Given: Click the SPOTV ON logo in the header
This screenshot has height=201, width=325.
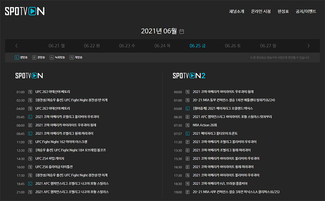Looking at the screenshot, I should click(25, 11).
